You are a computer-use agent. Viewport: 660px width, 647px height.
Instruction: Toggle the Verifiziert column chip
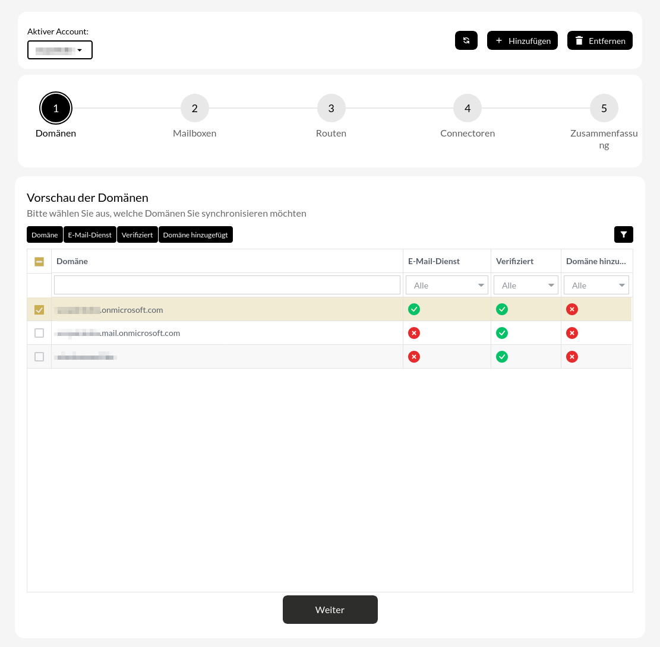click(x=137, y=234)
